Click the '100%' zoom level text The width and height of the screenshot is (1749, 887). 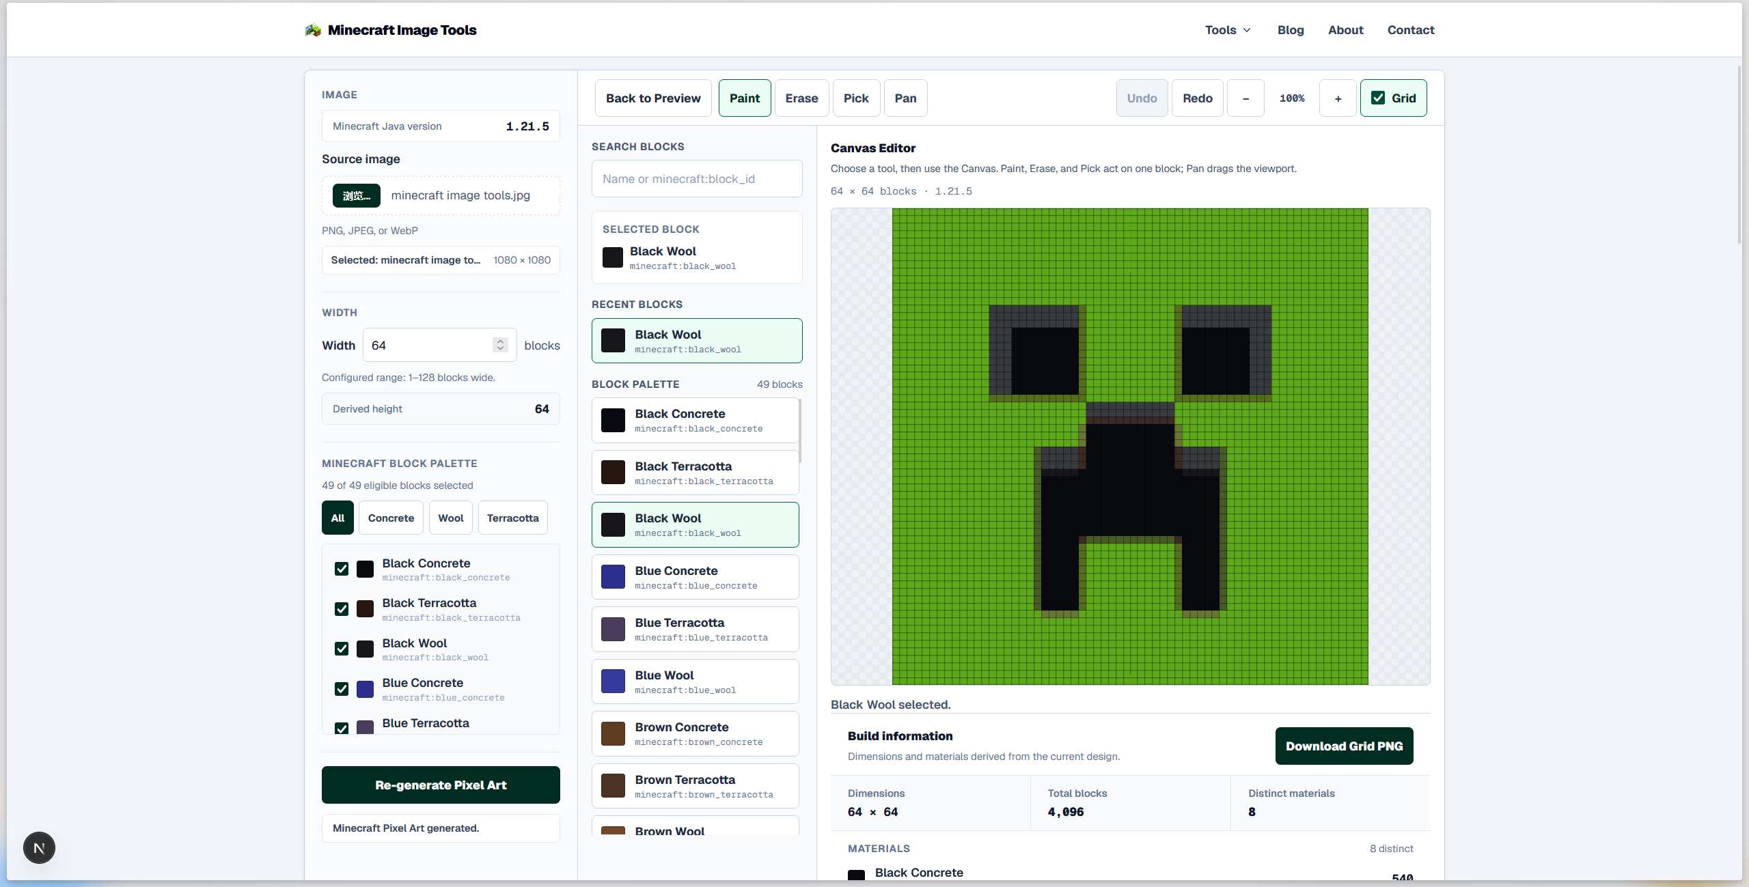1292,98
